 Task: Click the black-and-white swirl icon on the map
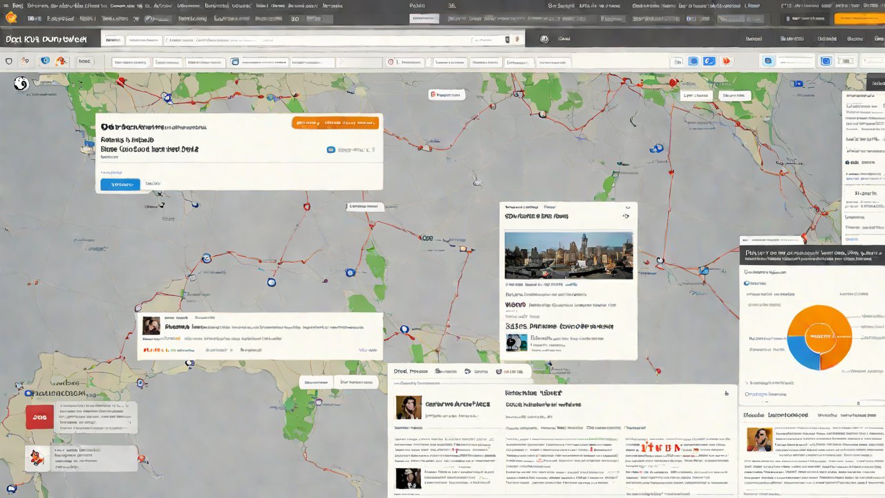21,84
